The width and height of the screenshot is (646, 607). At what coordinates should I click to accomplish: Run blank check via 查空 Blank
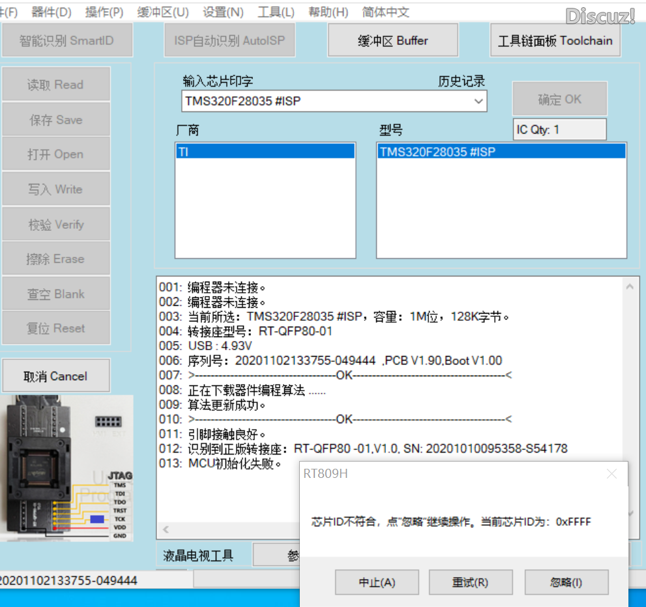click(55, 293)
